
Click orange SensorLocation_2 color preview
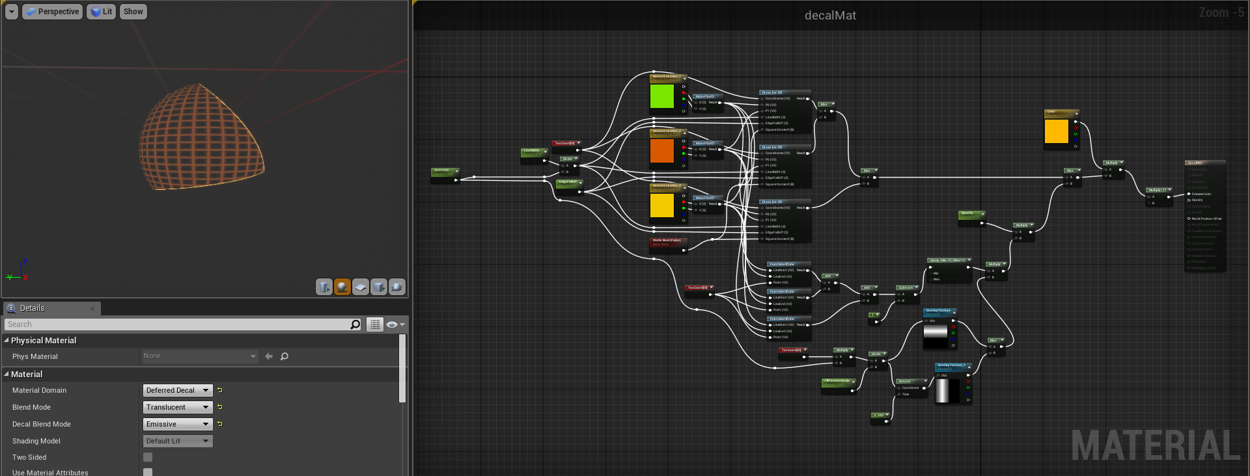click(661, 151)
